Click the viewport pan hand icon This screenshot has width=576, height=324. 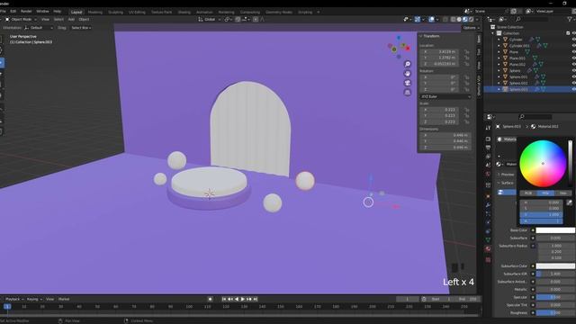(x=408, y=74)
